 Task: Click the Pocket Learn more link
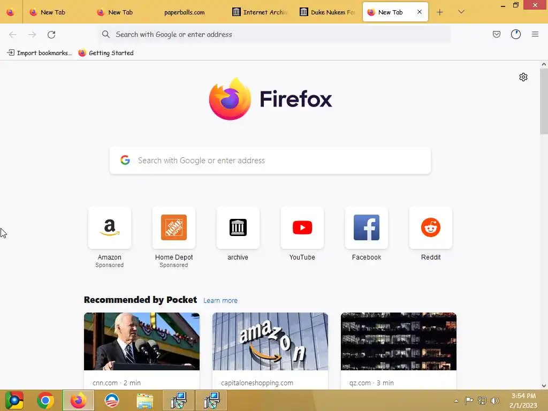pyautogui.click(x=220, y=301)
